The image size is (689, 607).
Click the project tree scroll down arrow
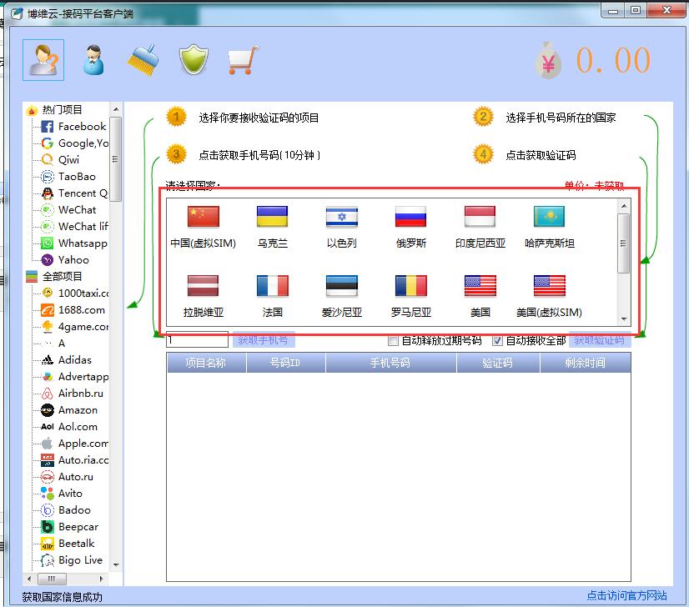pyautogui.click(x=116, y=564)
